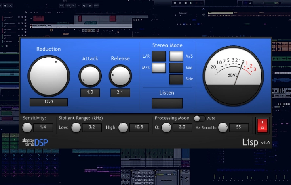Click the sleepy time DSP logo

[x=35, y=142]
